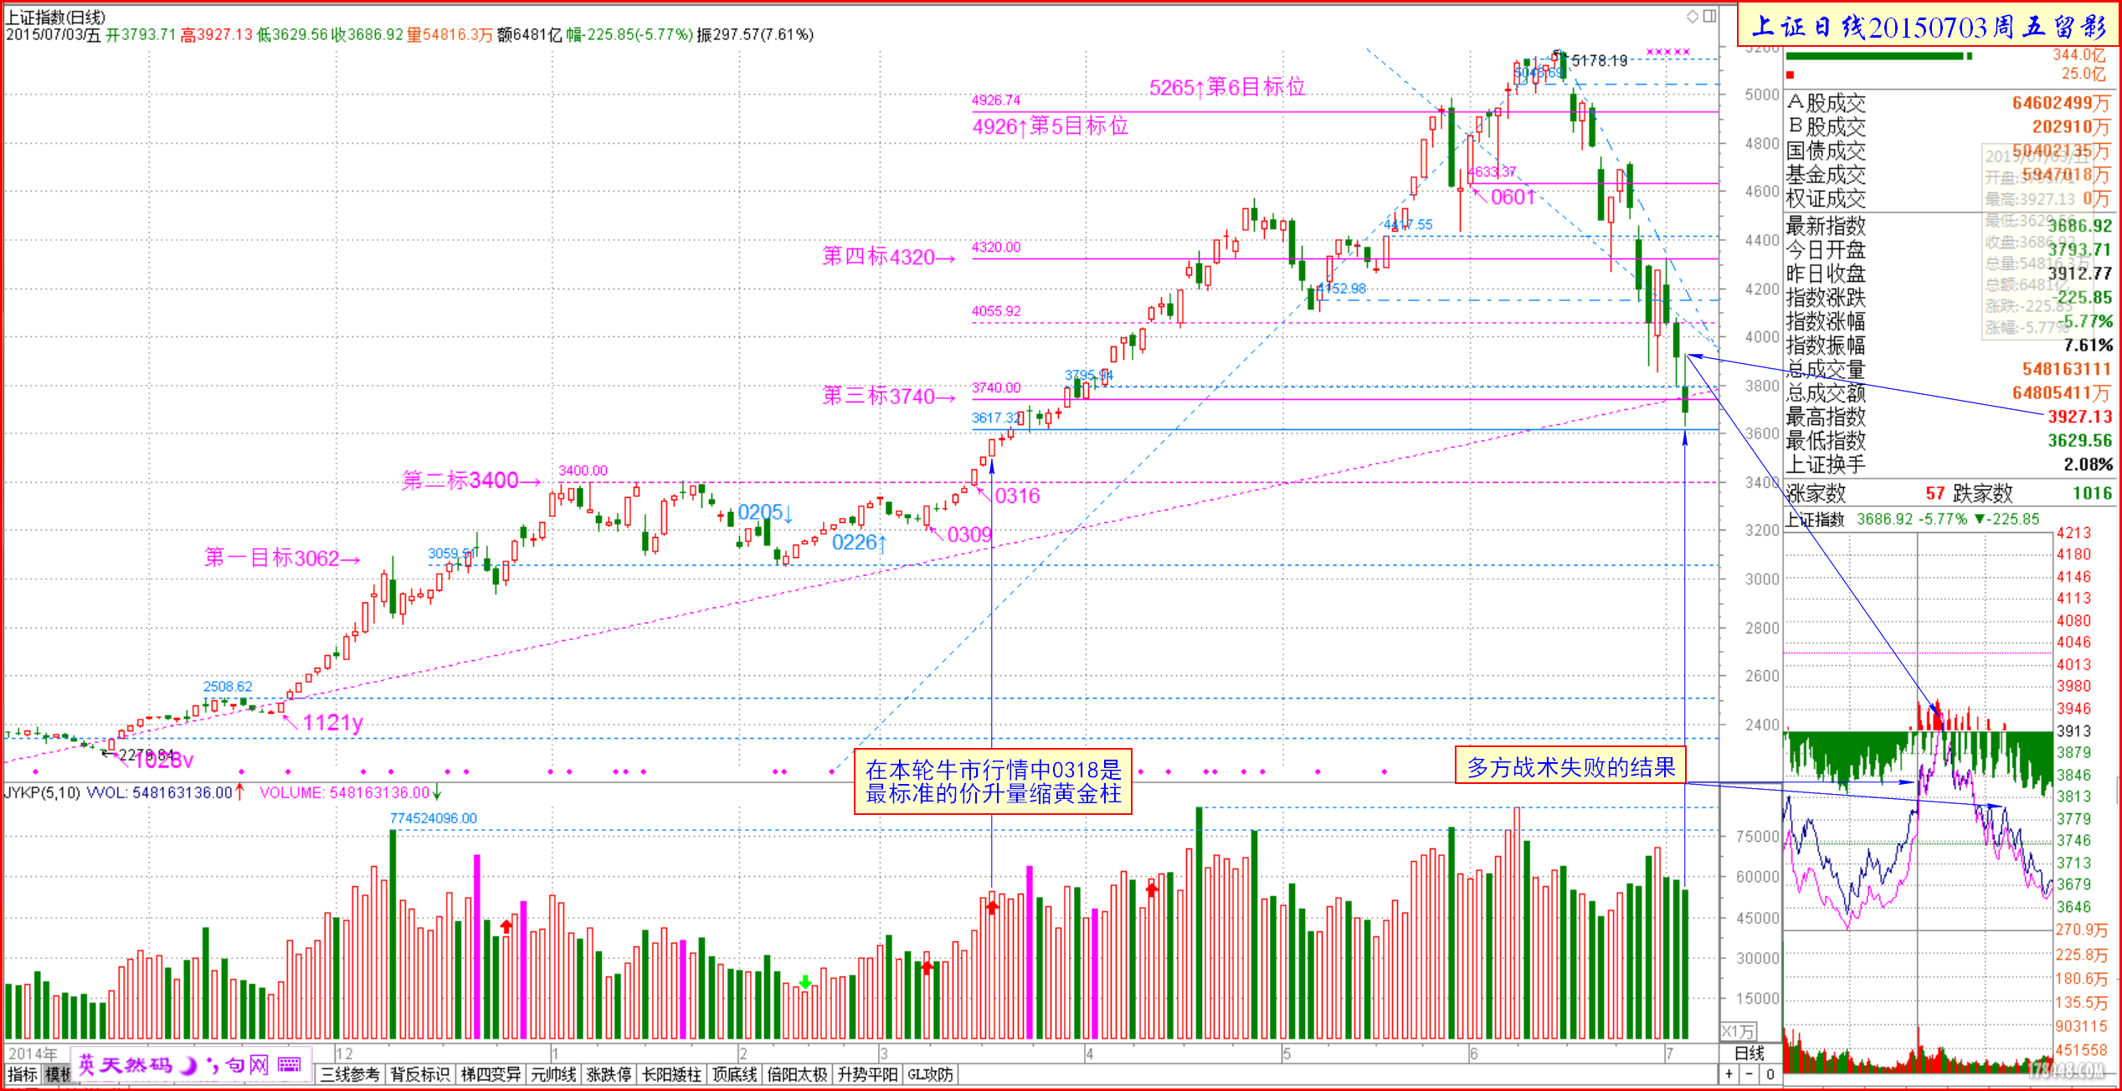
Task: Click the 多方战术失败的结果 note box
Action: pyautogui.click(x=1570, y=766)
